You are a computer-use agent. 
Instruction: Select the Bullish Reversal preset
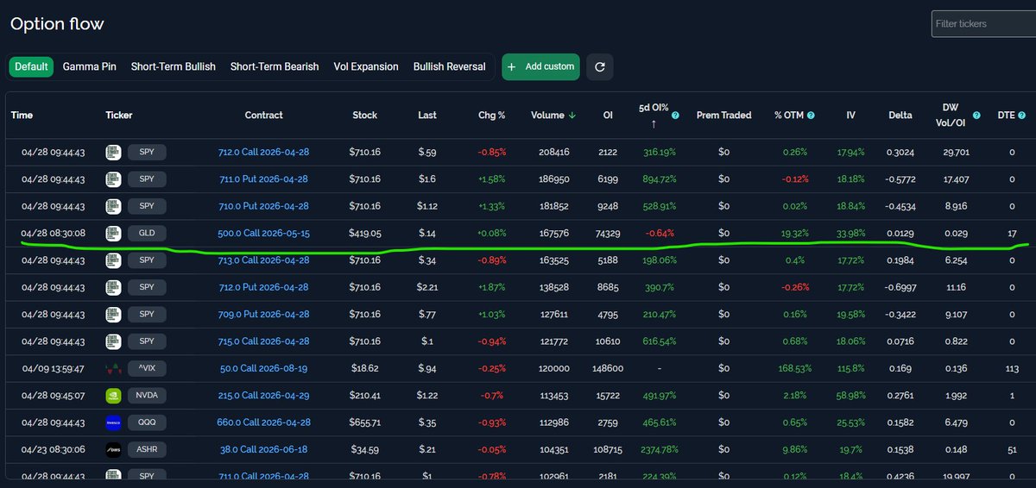[449, 66]
